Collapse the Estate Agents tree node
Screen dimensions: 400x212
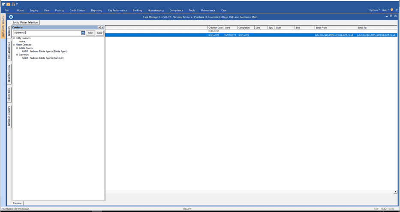tap(17, 48)
